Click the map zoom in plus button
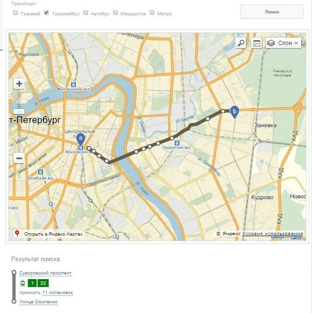 tap(19, 83)
